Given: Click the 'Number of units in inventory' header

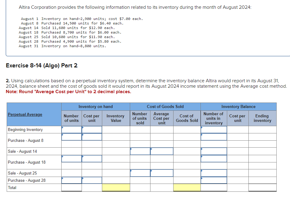Looking at the screenshot, I should pos(214,118).
